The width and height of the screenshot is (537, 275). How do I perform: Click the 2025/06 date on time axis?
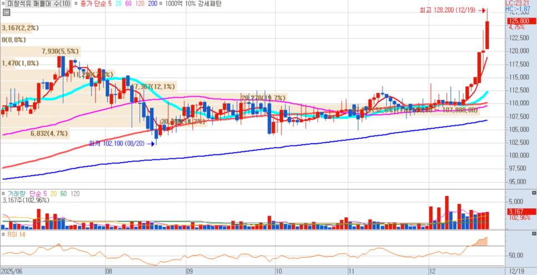[11, 271]
